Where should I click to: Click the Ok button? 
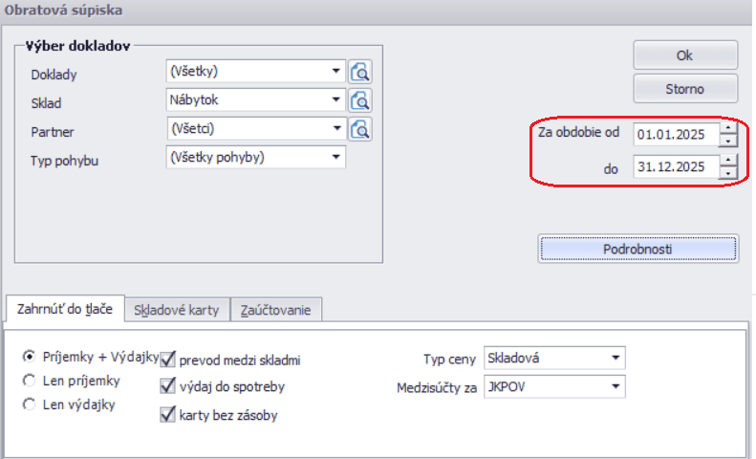pos(684,55)
